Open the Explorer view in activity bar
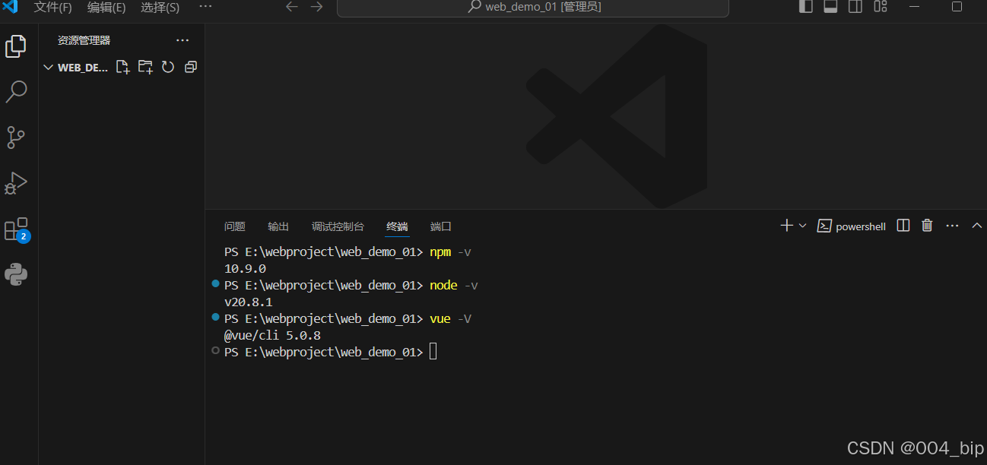 pyautogui.click(x=16, y=46)
